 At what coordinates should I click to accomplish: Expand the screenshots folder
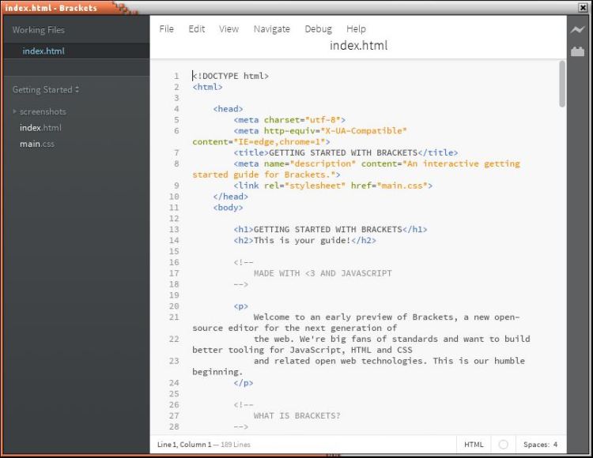click(42, 111)
